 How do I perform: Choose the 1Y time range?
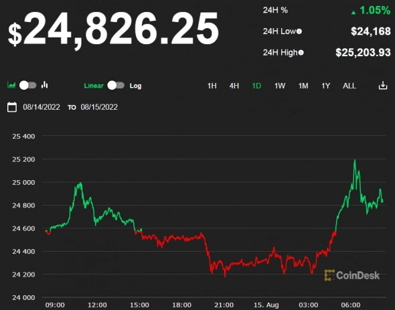tap(326, 86)
